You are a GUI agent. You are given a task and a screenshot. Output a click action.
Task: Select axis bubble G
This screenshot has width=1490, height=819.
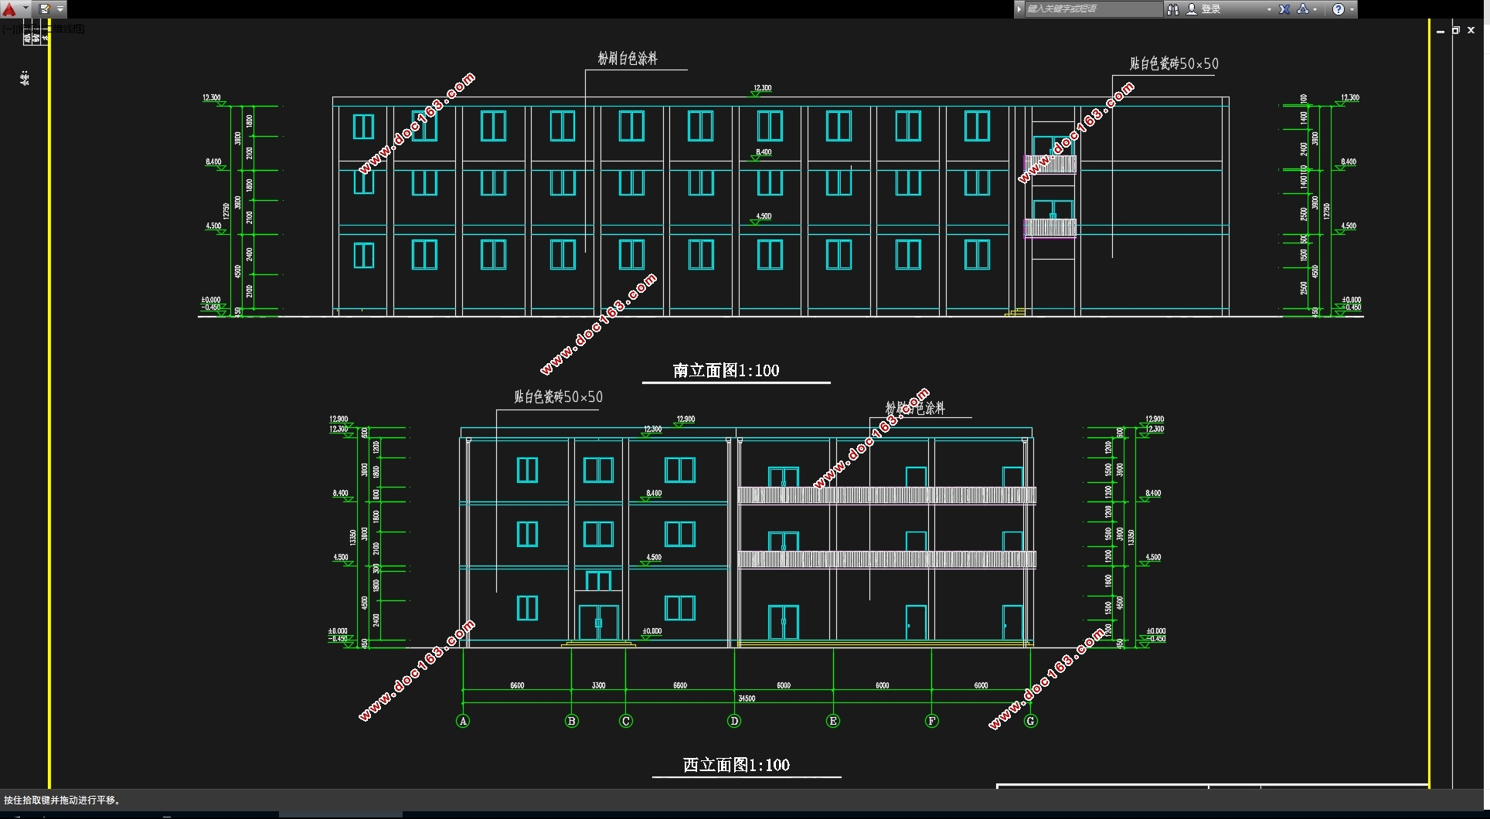1031,721
